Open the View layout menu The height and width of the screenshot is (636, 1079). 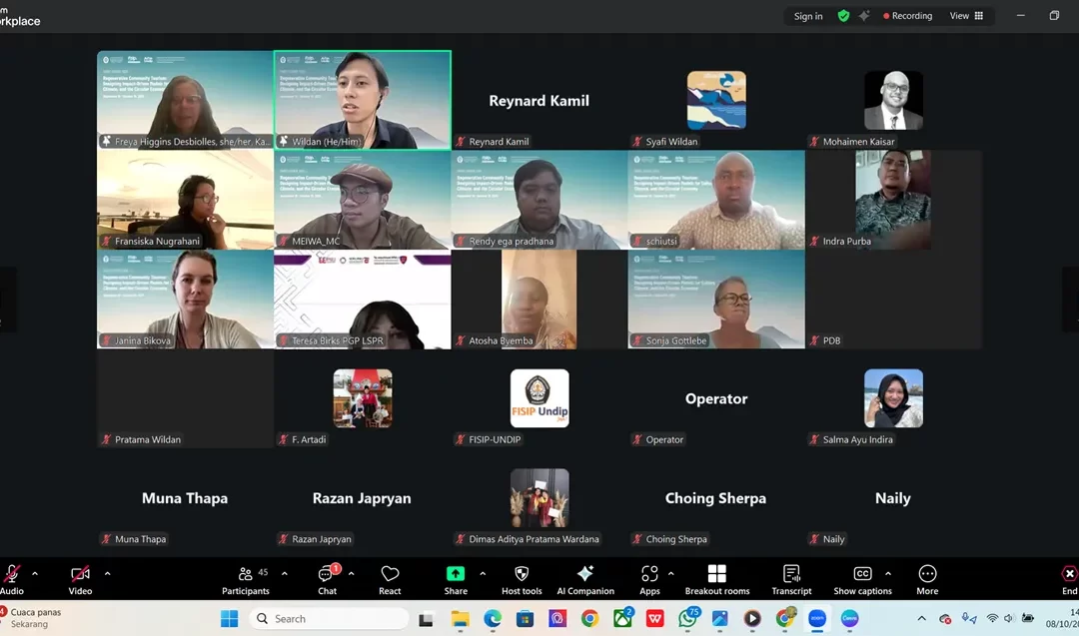pyautogui.click(x=966, y=16)
